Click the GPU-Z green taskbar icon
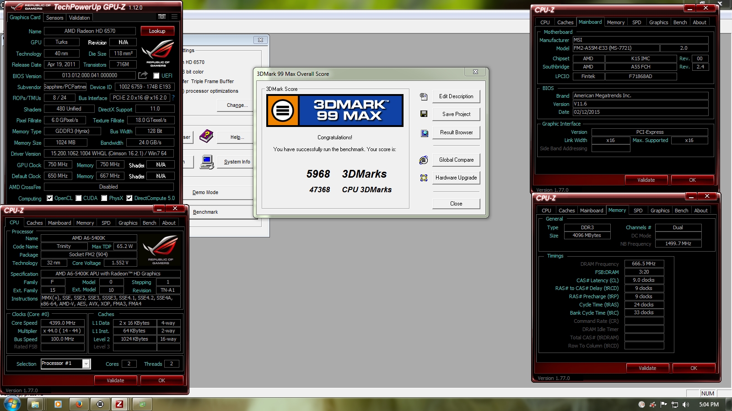Screen dimensions: 732x411 tap(142, 404)
